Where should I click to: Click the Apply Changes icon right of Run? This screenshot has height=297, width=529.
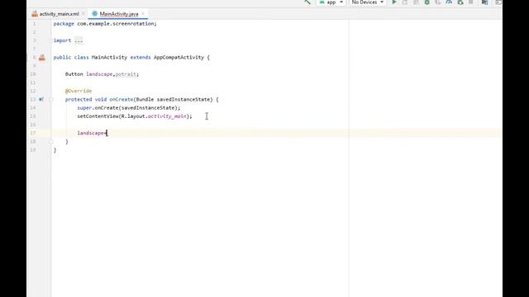click(405, 2)
